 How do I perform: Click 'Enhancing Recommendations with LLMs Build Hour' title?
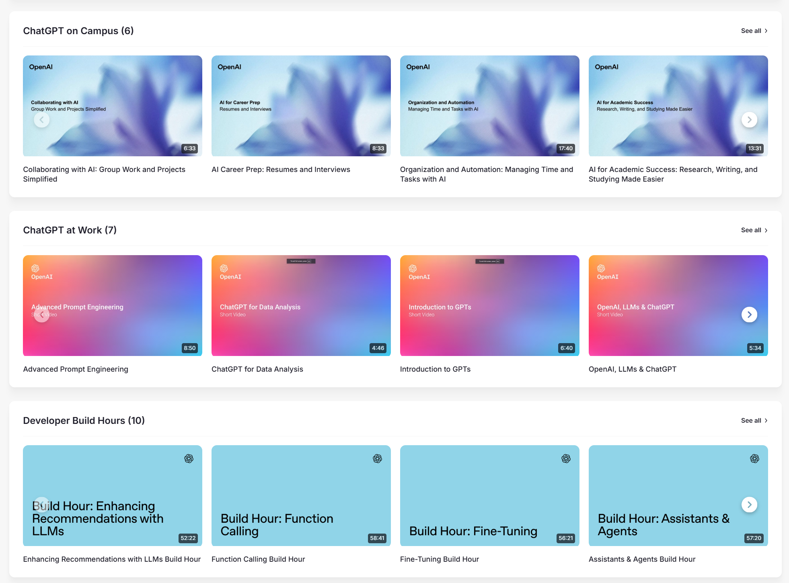112,559
